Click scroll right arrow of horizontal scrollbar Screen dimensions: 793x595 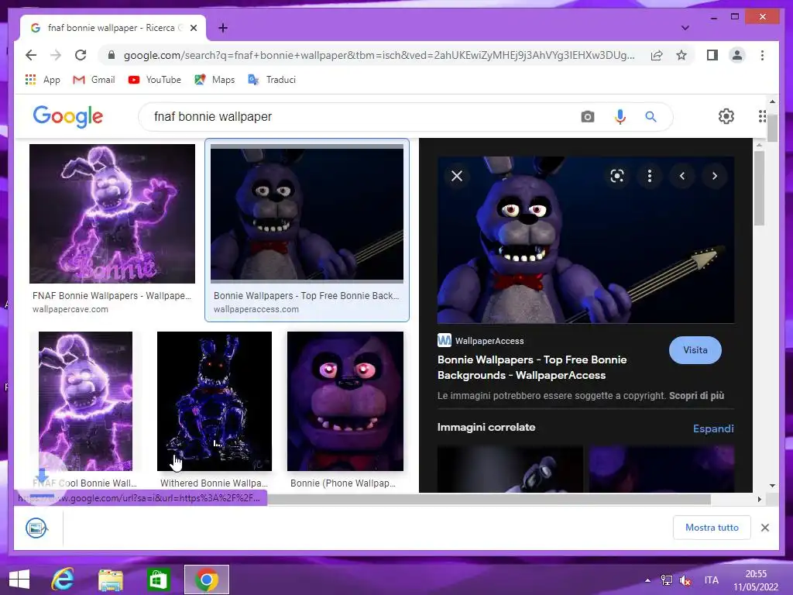tap(759, 500)
